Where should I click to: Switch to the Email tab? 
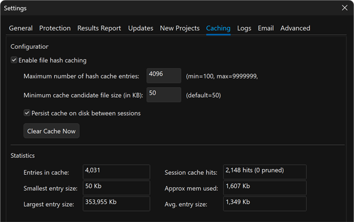point(265,28)
